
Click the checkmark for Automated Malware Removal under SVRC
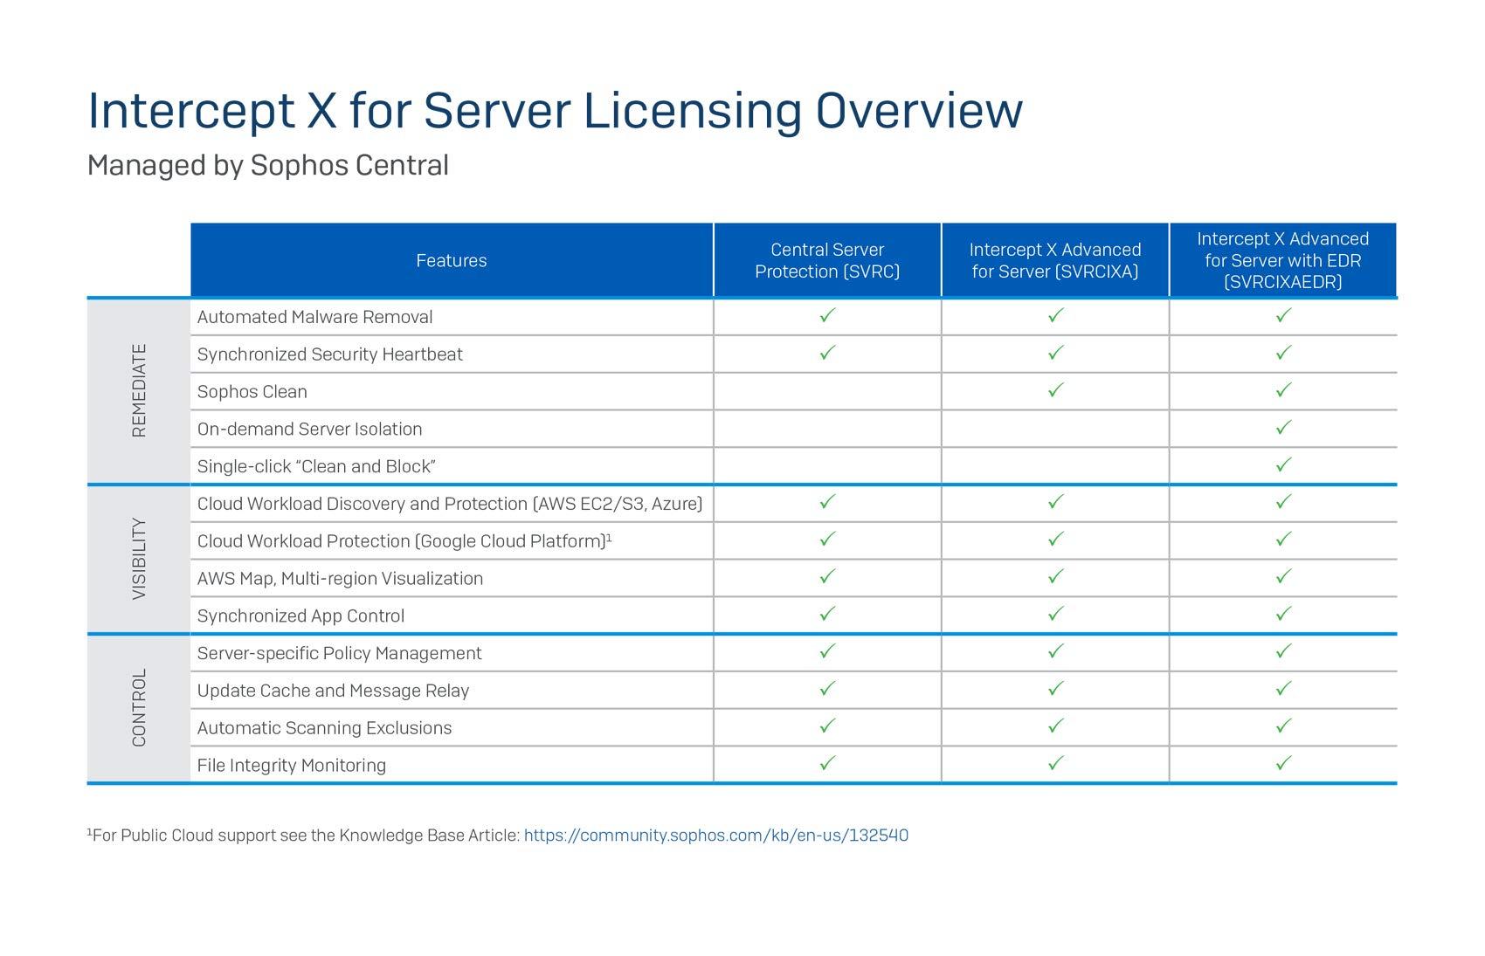pyautogui.click(x=825, y=317)
